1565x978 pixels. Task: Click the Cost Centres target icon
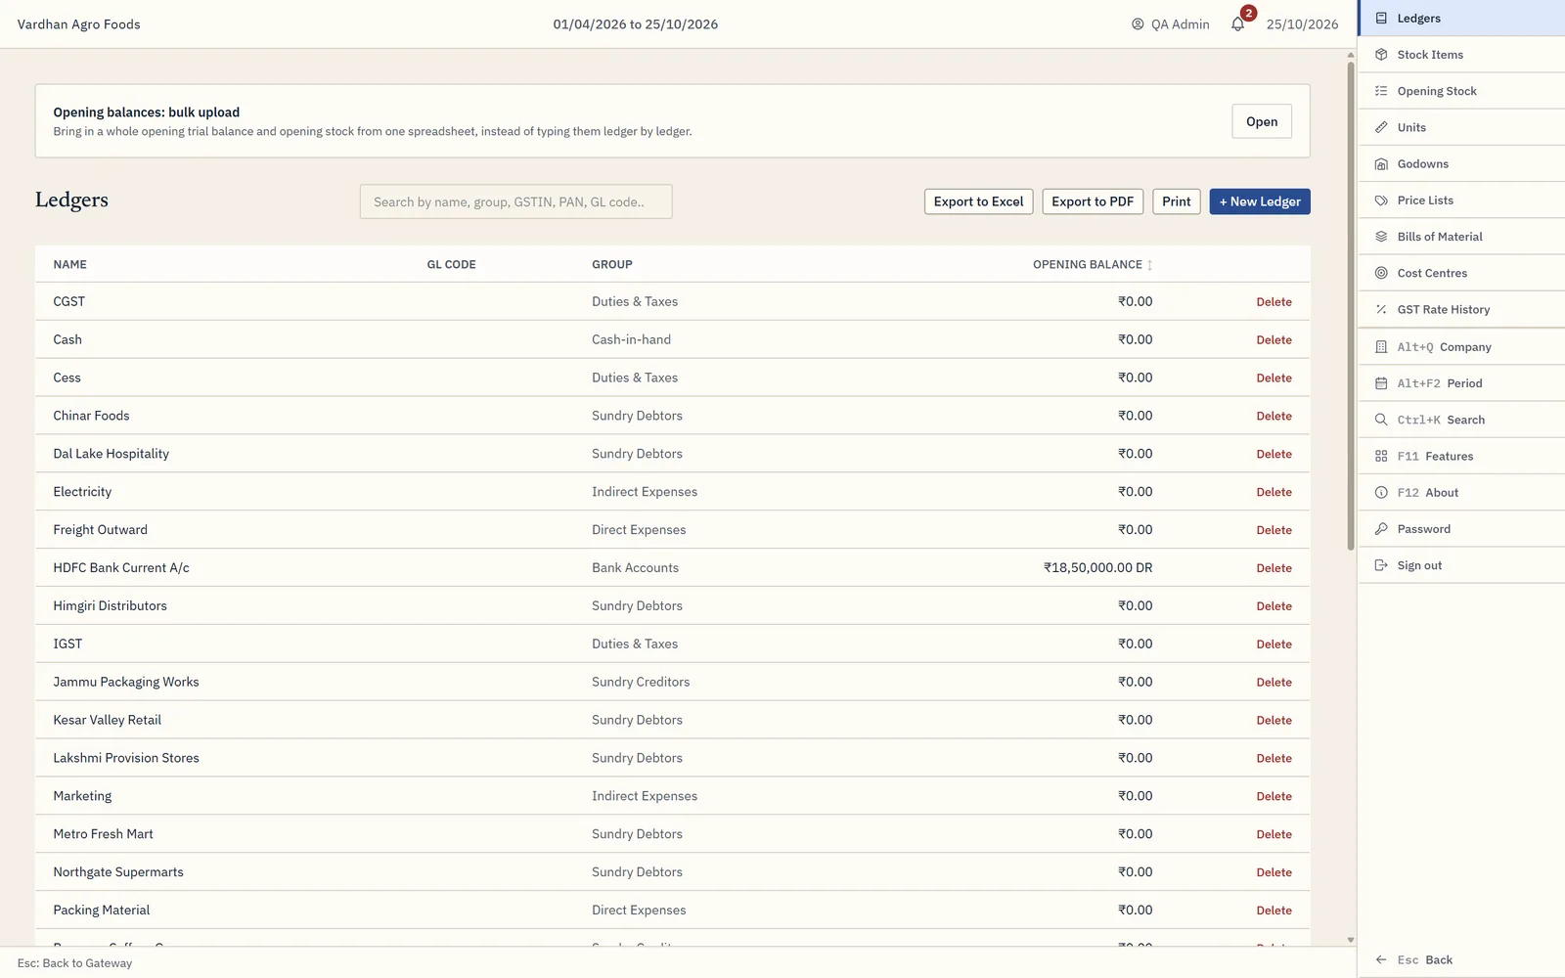coord(1381,273)
